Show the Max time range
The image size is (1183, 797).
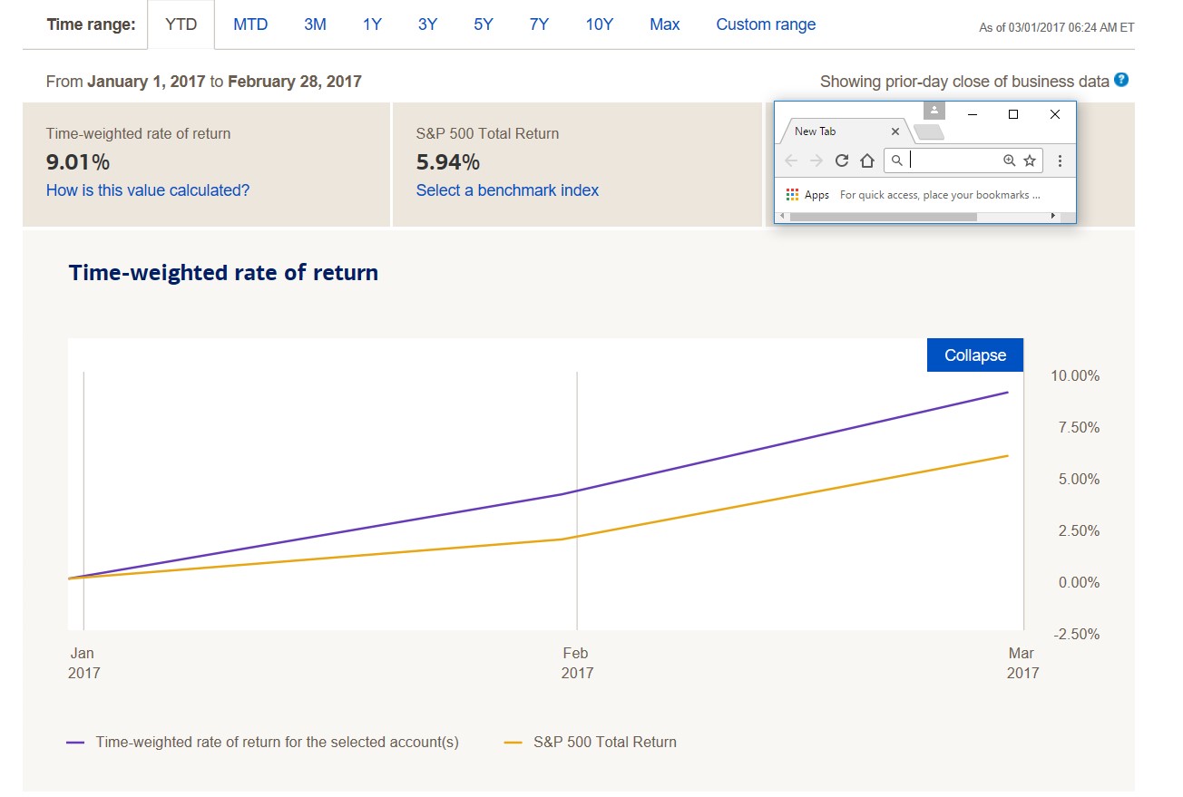(664, 24)
